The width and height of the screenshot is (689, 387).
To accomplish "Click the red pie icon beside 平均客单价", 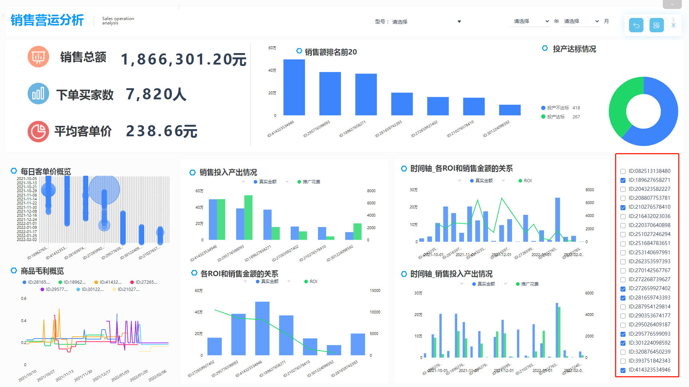I will tap(38, 132).
